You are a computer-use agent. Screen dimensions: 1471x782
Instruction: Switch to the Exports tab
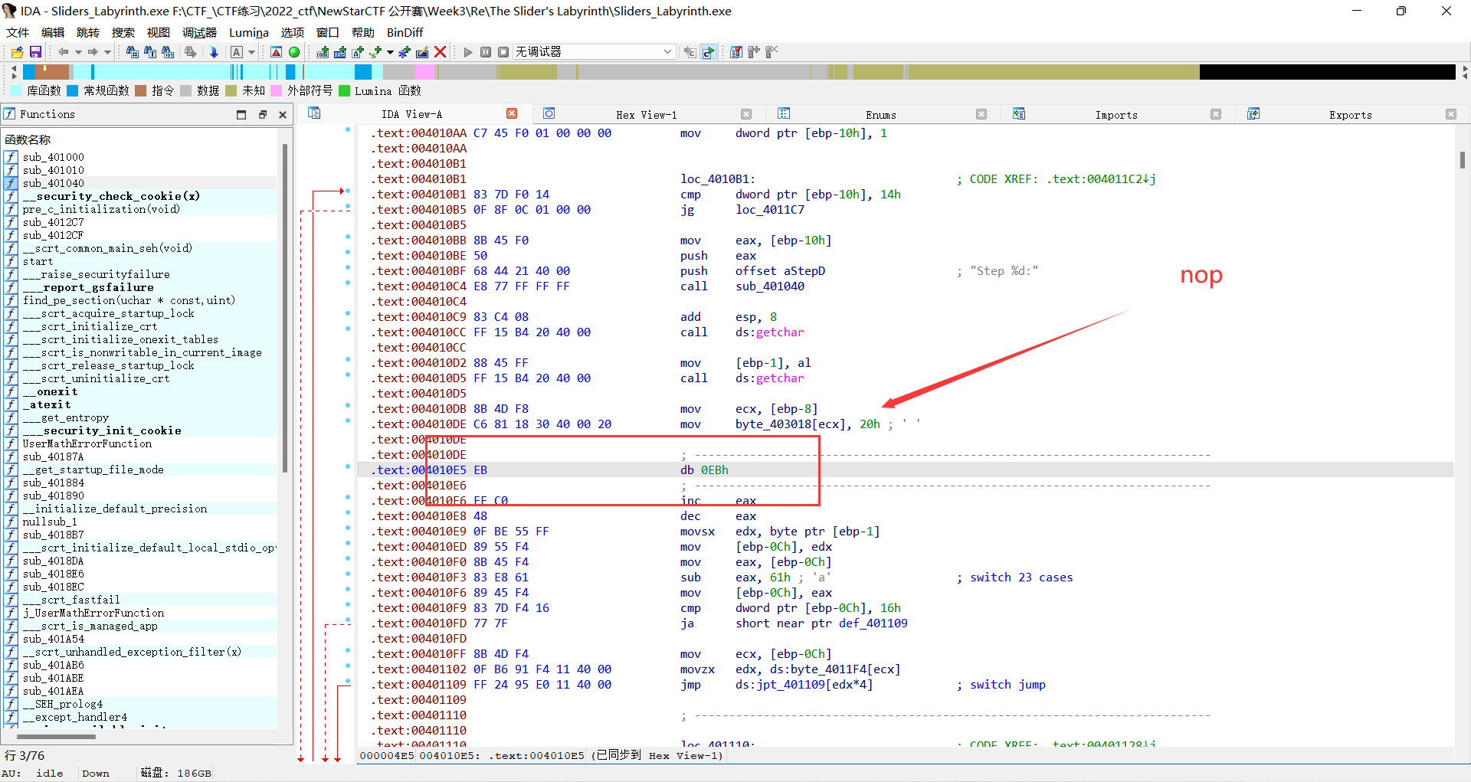[1351, 115]
